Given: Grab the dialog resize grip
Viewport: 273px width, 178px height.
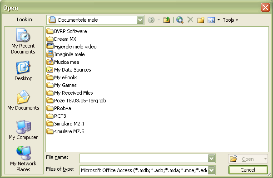Looking at the screenshot, I should pyautogui.click(x=270, y=174).
